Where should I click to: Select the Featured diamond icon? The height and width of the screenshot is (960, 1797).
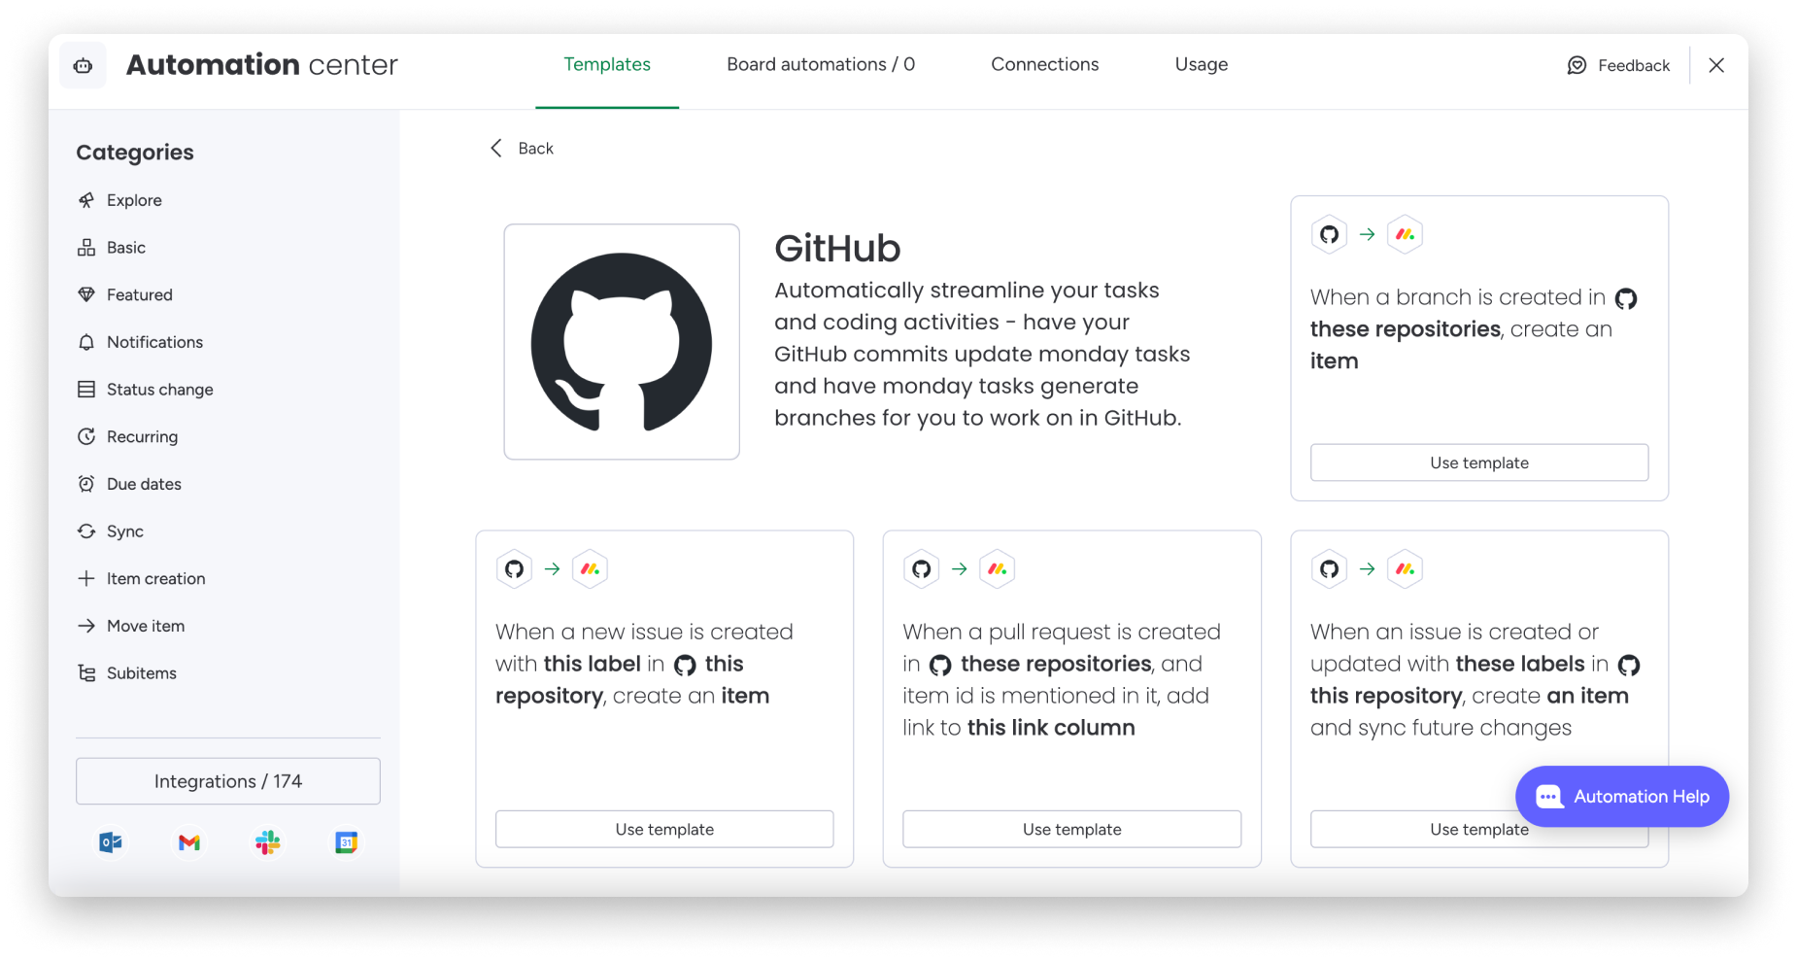[x=86, y=294]
